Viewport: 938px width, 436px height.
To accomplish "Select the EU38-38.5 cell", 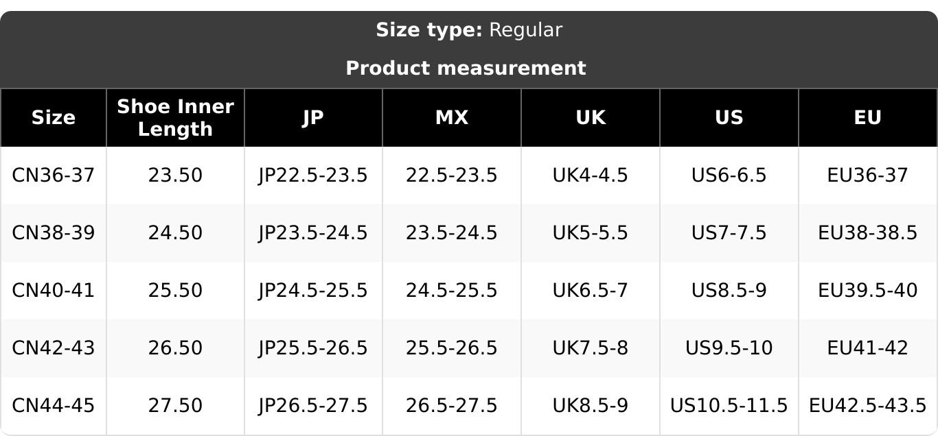I will tap(868, 233).
